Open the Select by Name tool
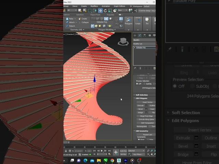Screen dimensions: 219x164 (85, 11)
